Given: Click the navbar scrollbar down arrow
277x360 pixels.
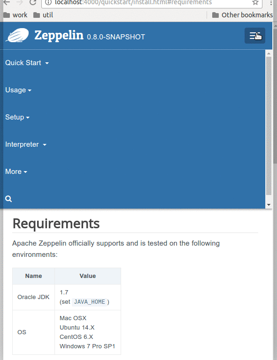Looking at the screenshot, I should (269, 205).
